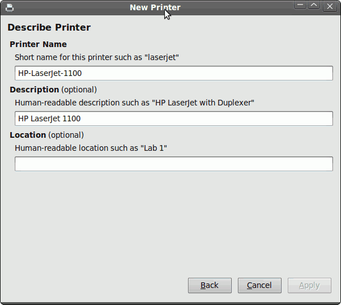Image resolution: width=341 pixels, height=305 pixels.
Task: Click the 'Location (optional)' label
Action: point(47,135)
